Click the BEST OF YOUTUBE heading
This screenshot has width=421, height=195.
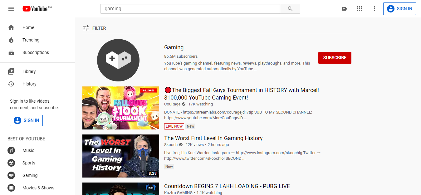[26, 139]
